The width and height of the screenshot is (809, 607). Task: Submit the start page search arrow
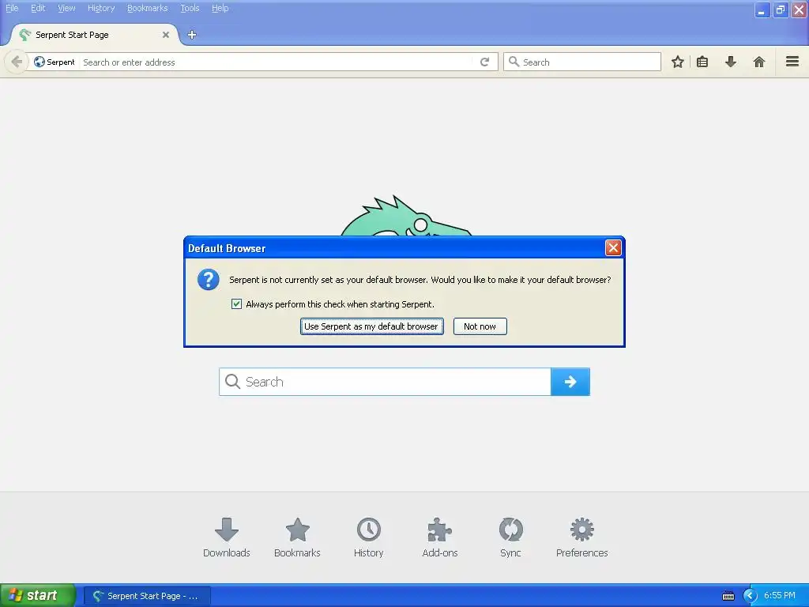pyautogui.click(x=570, y=382)
